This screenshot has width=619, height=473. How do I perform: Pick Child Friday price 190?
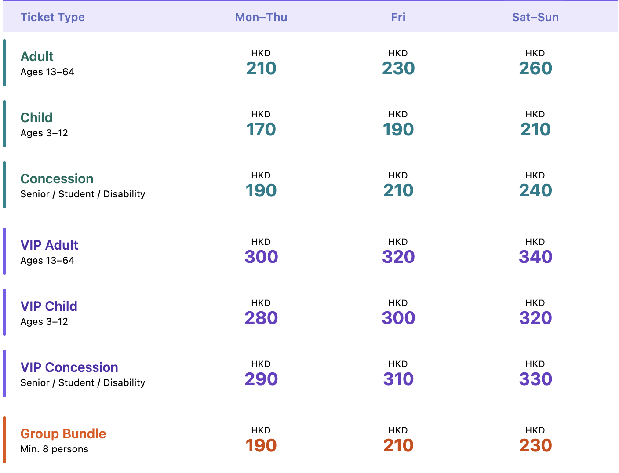tap(398, 129)
